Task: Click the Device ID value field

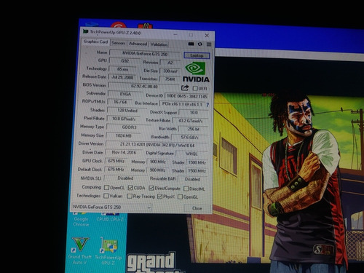Action: pos(187,96)
